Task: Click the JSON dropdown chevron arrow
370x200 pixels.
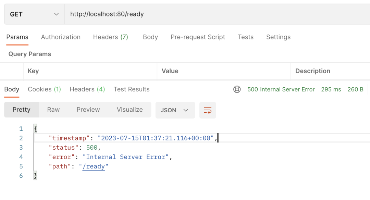Action: point(186,110)
